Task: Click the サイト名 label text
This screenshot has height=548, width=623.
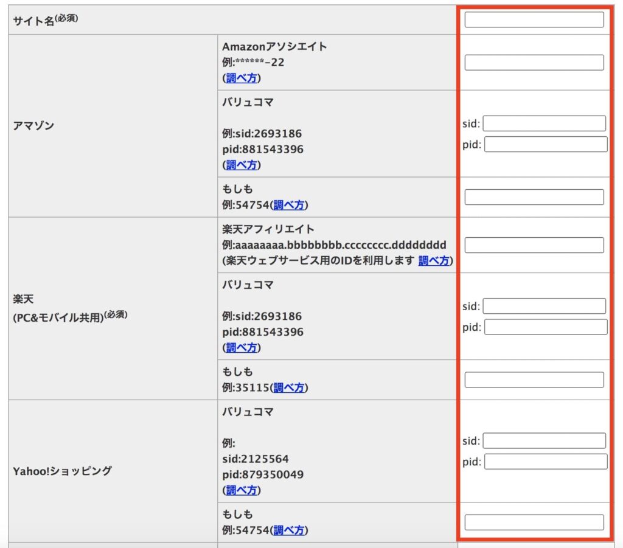Action: click(33, 21)
